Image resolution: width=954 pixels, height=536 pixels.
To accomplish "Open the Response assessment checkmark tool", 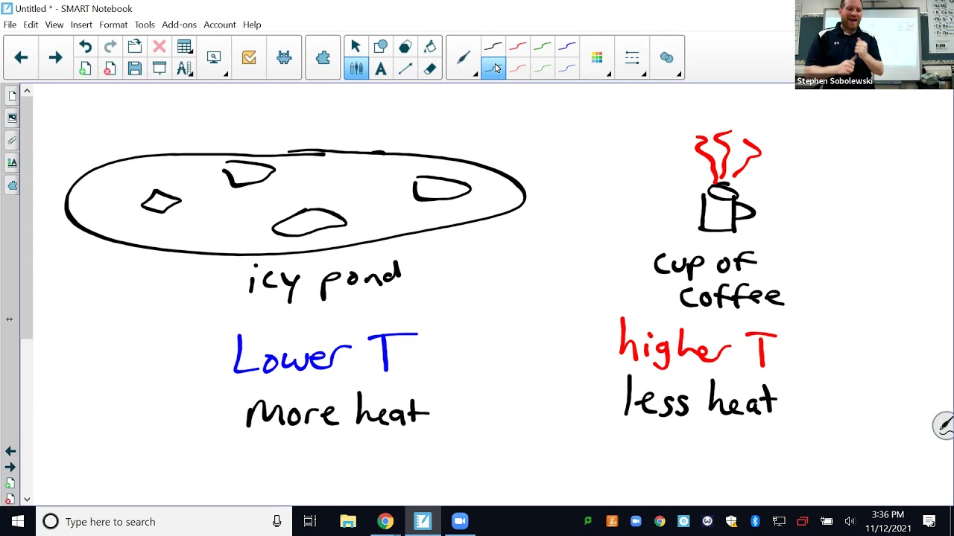I will point(249,57).
